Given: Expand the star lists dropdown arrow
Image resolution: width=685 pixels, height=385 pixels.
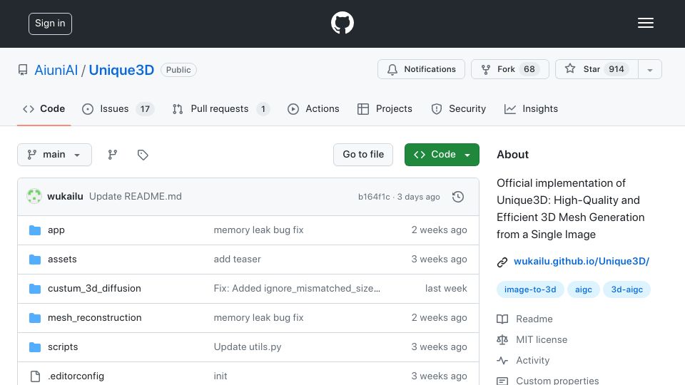Looking at the screenshot, I should click(x=650, y=70).
